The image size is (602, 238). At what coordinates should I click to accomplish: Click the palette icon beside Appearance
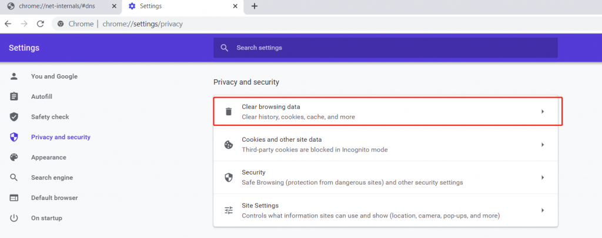pos(14,157)
